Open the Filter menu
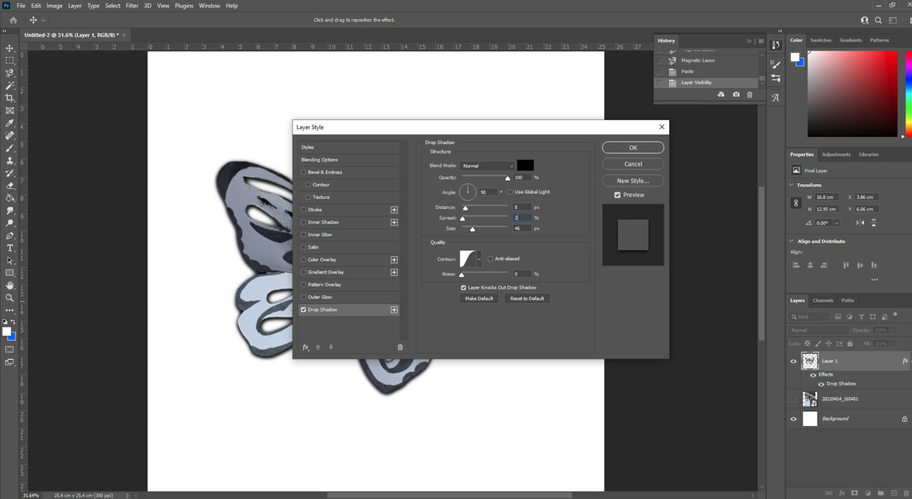The height and width of the screenshot is (499, 912). pos(132,6)
